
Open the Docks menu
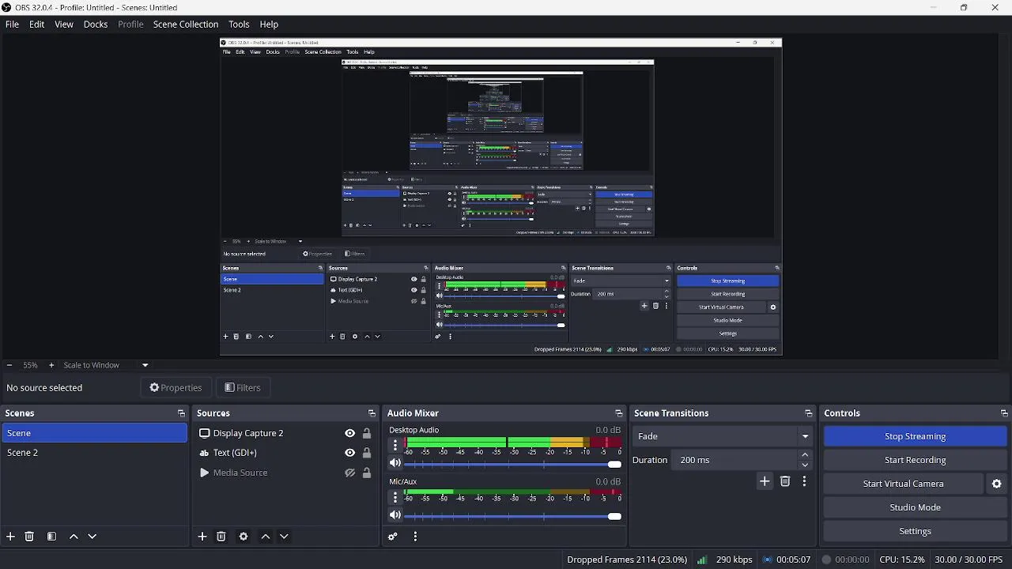[x=96, y=24]
